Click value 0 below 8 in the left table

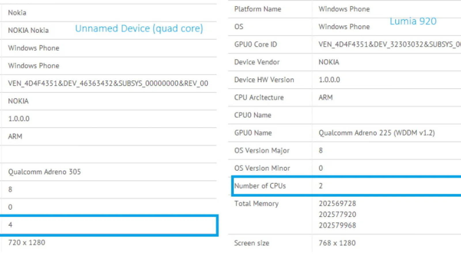pos(10,207)
